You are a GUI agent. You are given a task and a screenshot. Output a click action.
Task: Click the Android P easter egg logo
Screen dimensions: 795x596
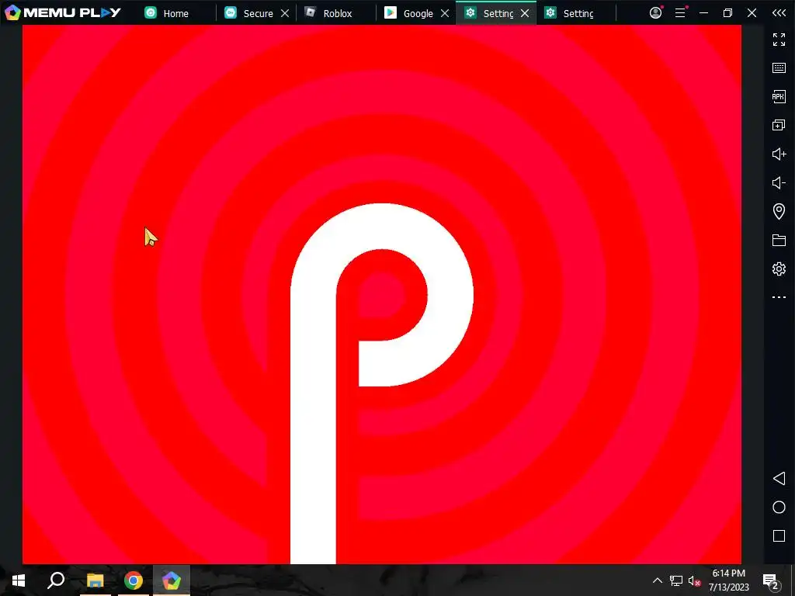pyautogui.click(x=382, y=383)
